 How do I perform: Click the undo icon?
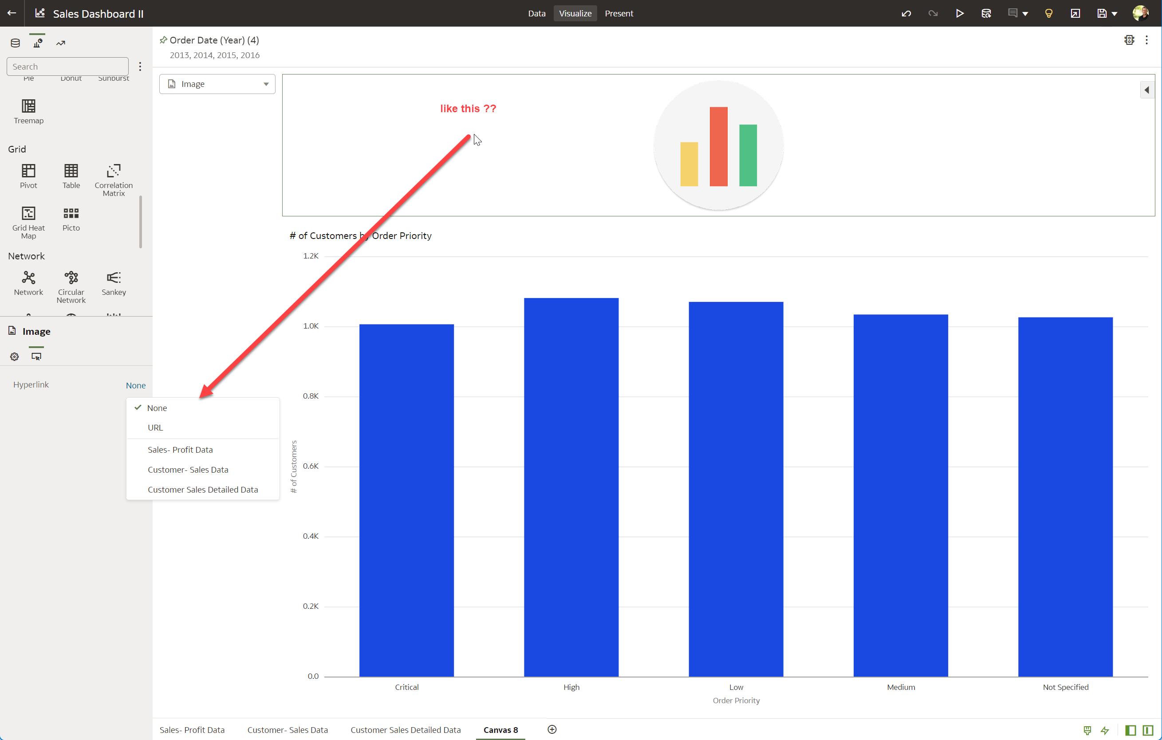[906, 13]
